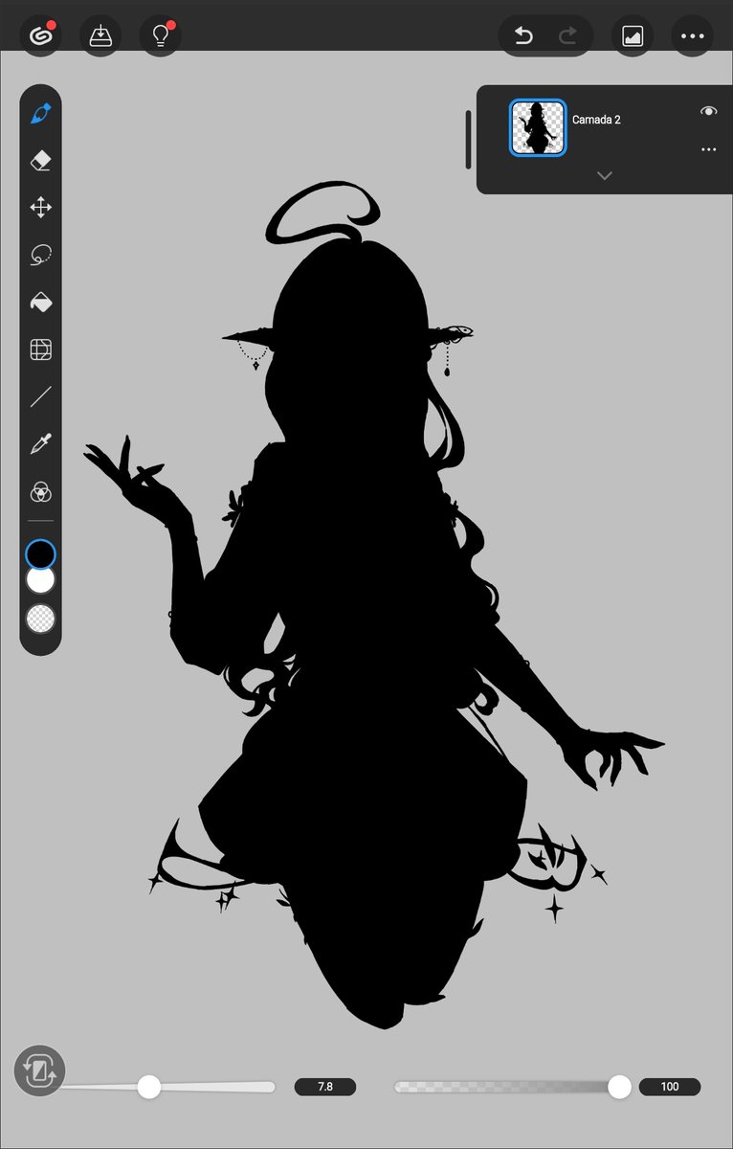
Task: Select the Camada 2 layer thumbnail
Action: (x=539, y=128)
